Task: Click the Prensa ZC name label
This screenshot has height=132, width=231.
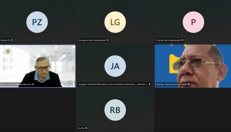Action: (x=5, y=40)
